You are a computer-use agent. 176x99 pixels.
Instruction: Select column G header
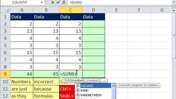coord(161,10)
